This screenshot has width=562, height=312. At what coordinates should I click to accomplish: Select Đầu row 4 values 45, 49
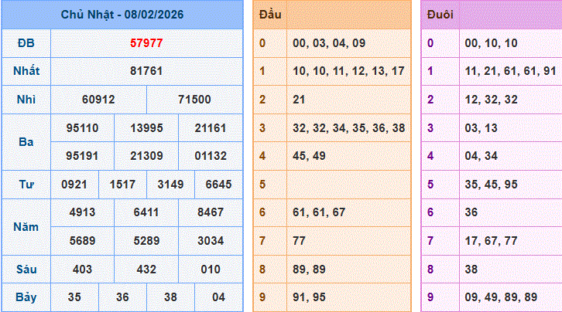click(x=309, y=156)
